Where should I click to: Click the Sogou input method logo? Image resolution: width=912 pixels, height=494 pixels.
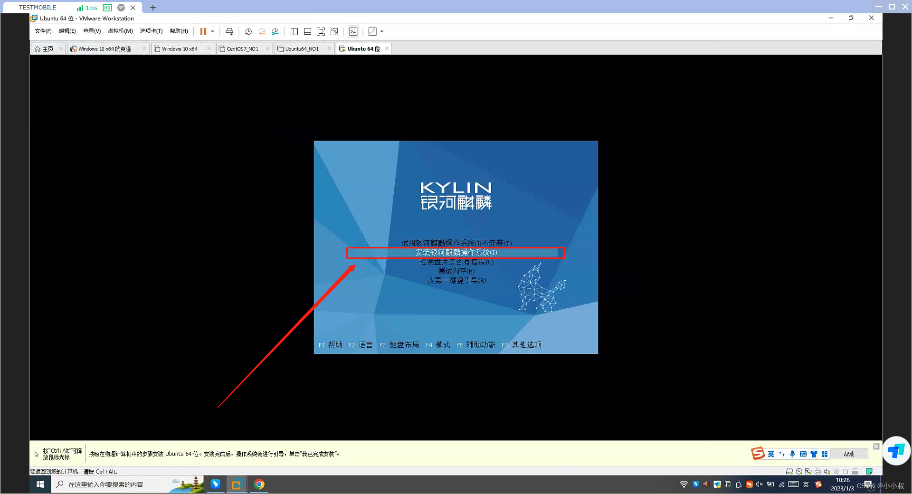click(758, 454)
